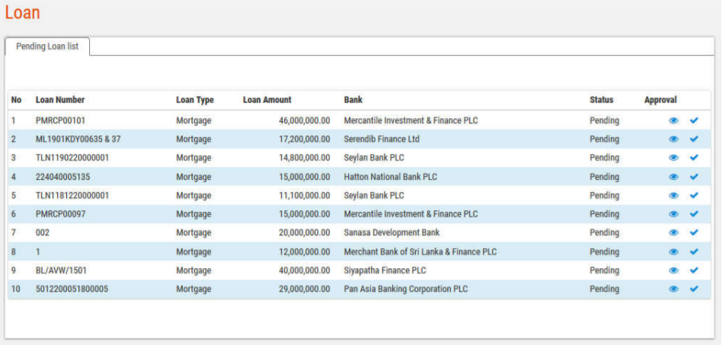Select loan number TLN1190220000001

72,158
